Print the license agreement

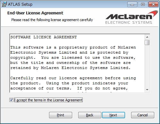61,115
